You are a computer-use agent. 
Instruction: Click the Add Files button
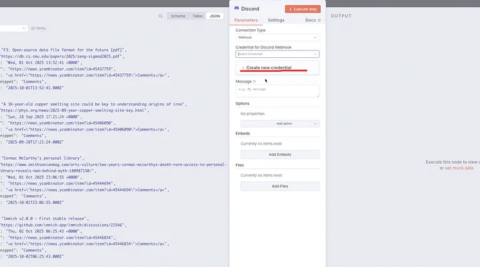[x=279, y=186]
